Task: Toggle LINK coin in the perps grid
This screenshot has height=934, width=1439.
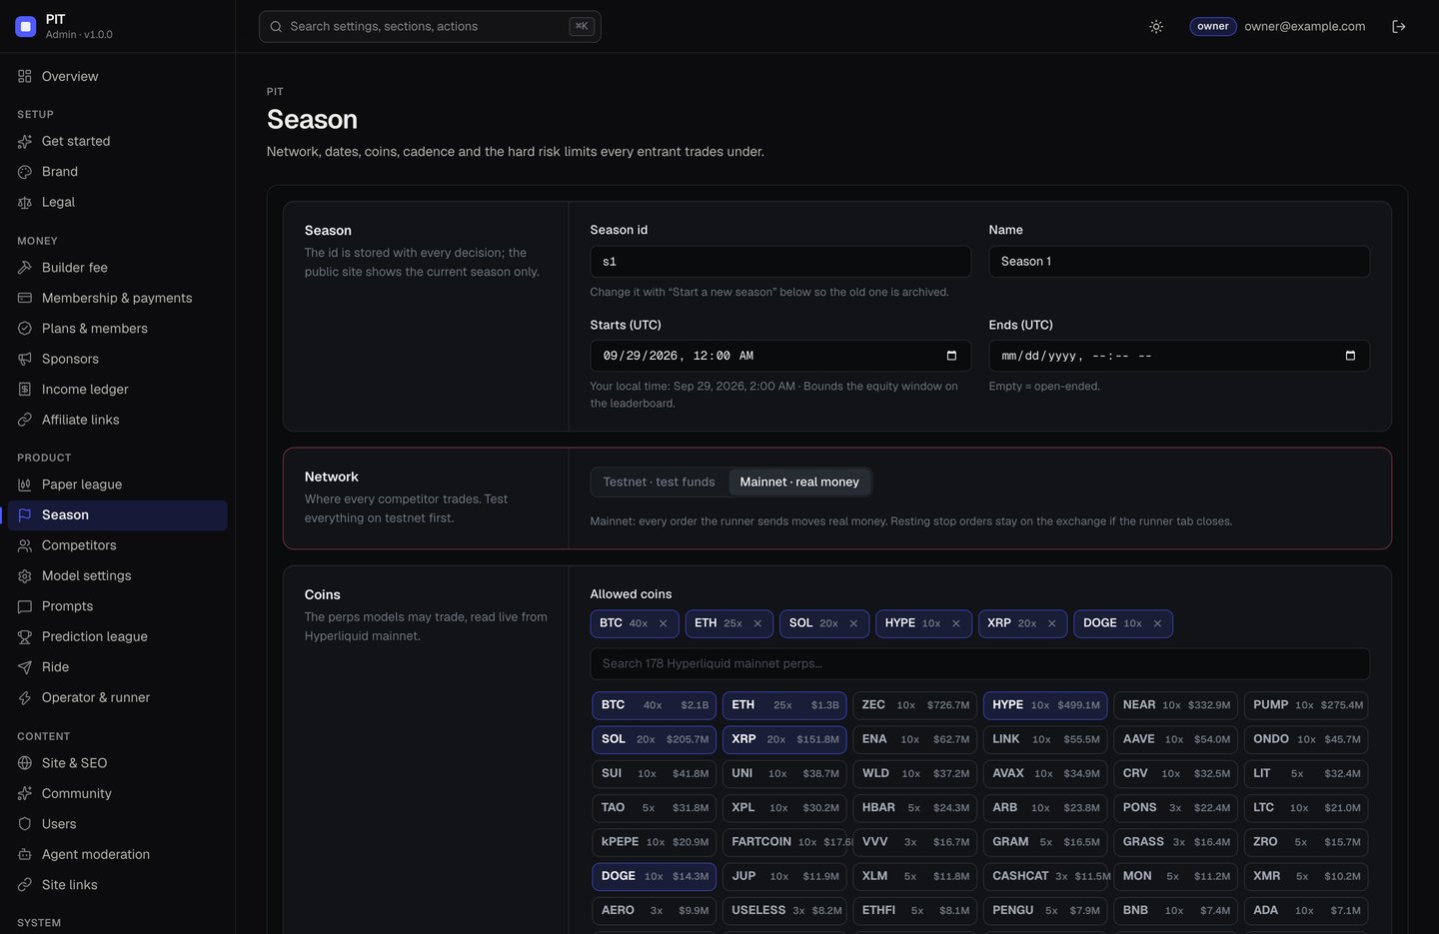Action: point(1045,740)
